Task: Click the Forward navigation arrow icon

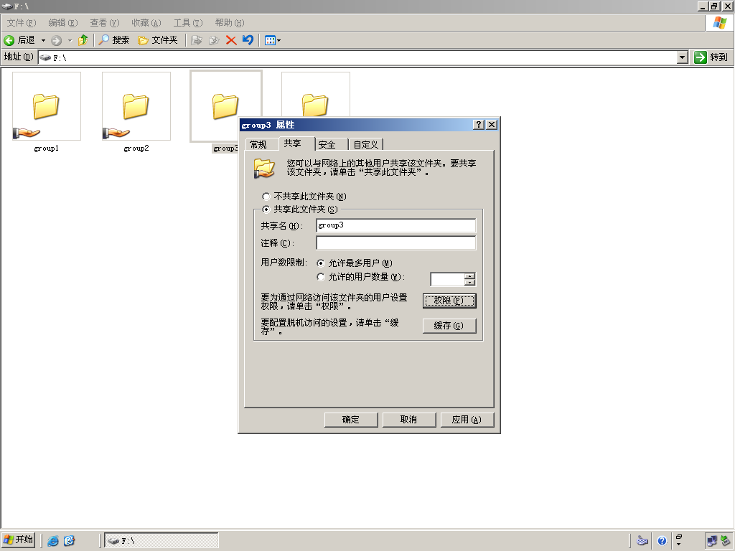Action: point(56,40)
